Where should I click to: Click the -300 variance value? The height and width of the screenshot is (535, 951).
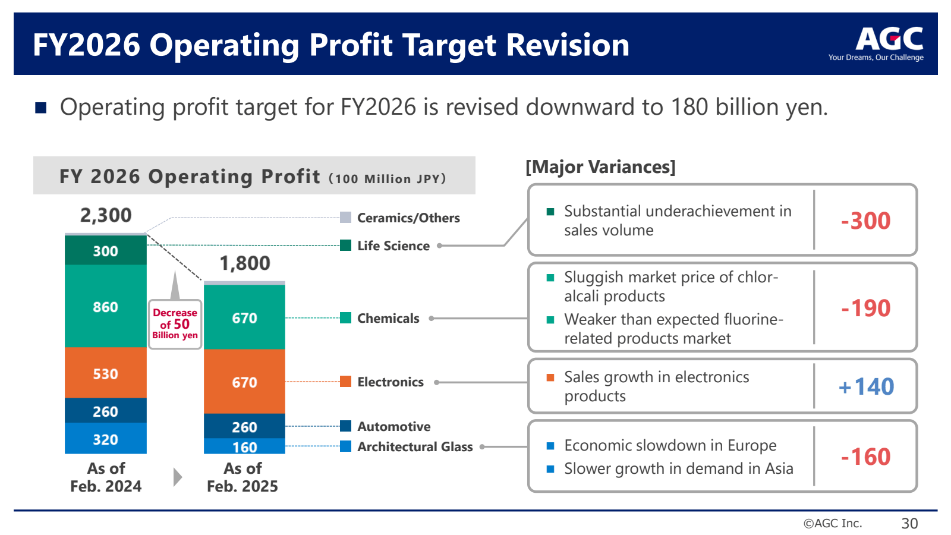click(865, 221)
